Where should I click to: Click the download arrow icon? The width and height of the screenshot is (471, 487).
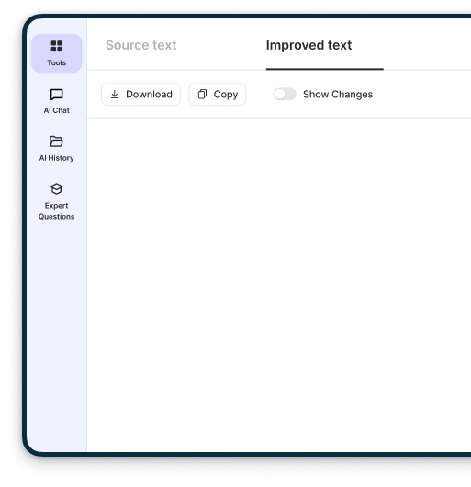[115, 95]
